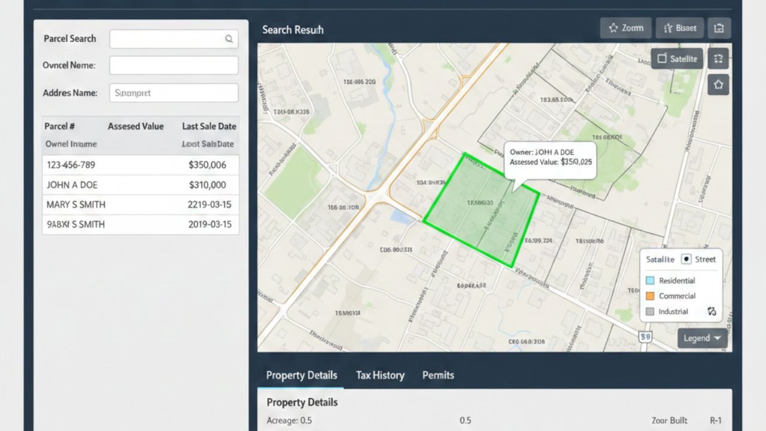
Task: Click the fullscreen map expand icon
Action: tap(718, 59)
